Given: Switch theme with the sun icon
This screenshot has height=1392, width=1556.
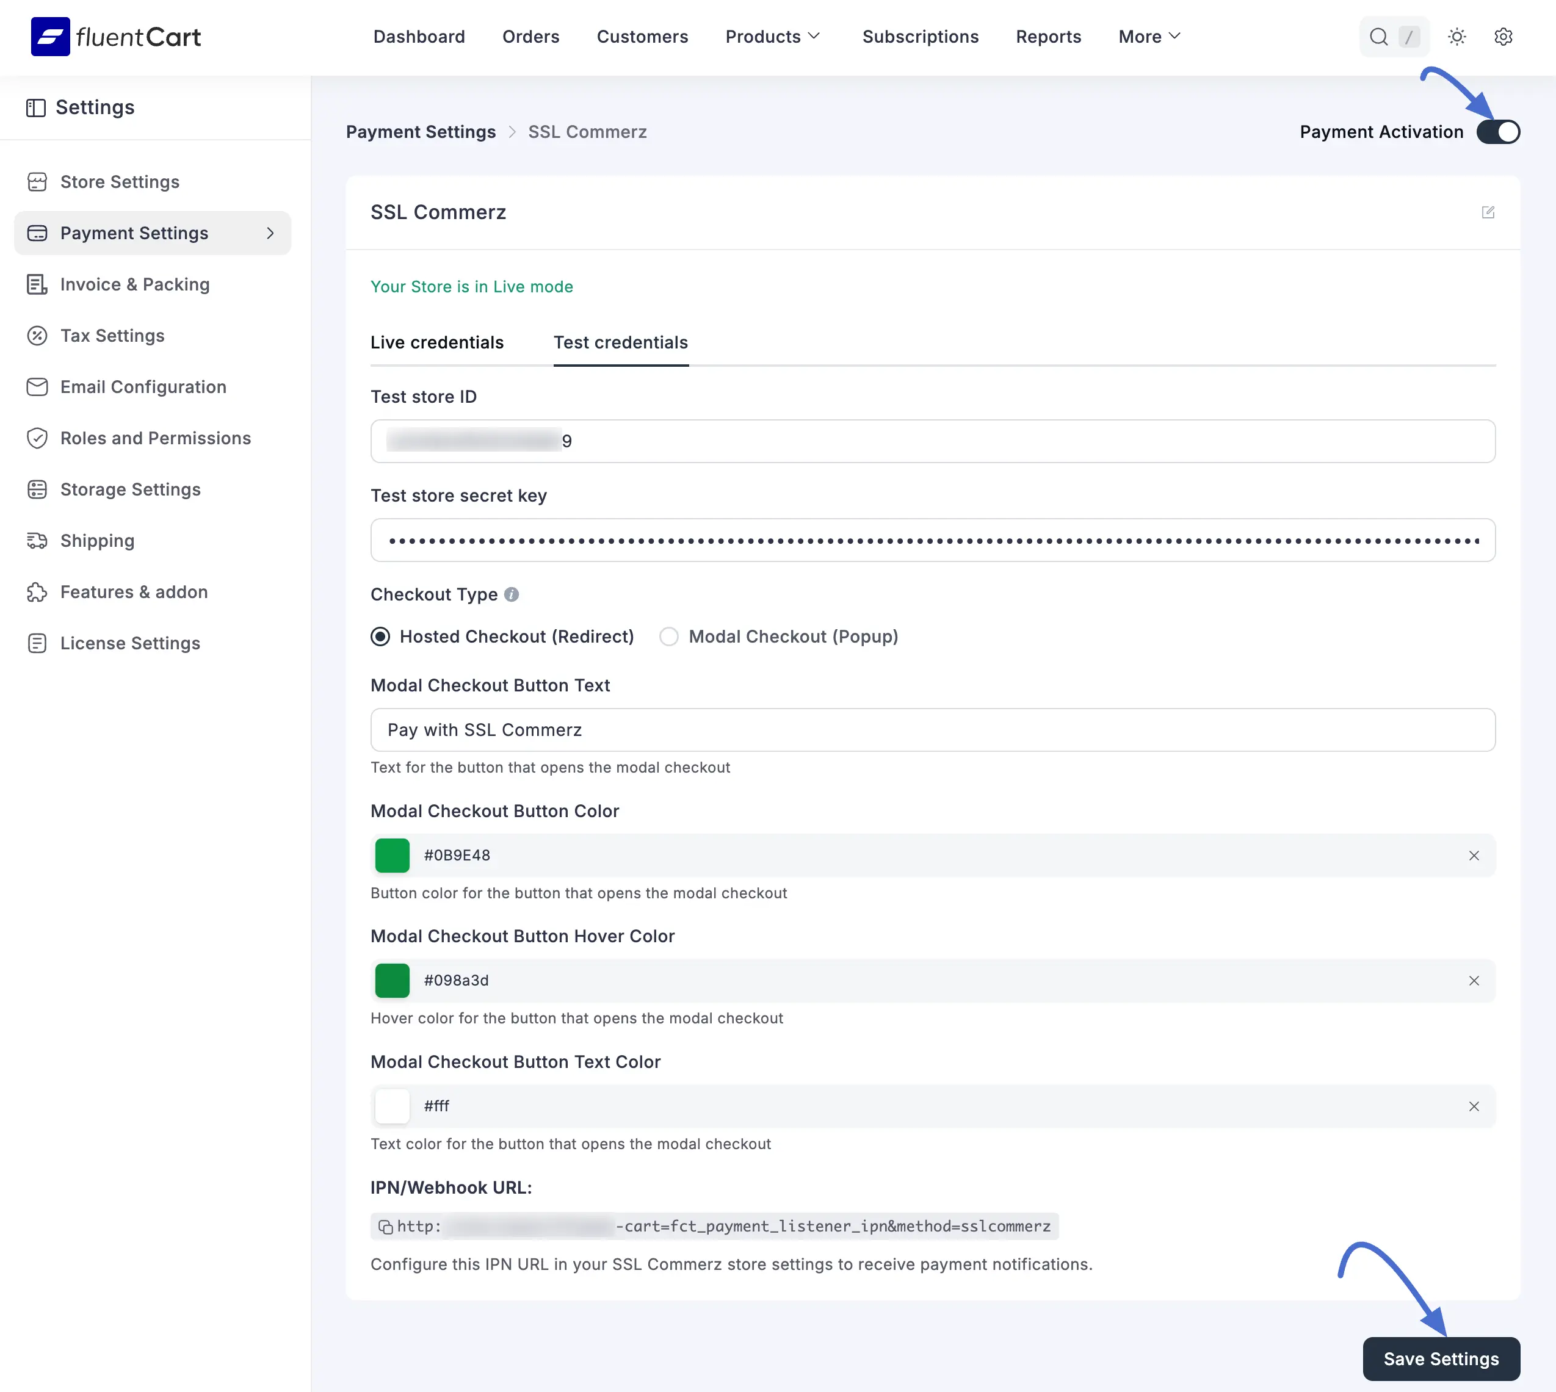Looking at the screenshot, I should [1456, 37].
